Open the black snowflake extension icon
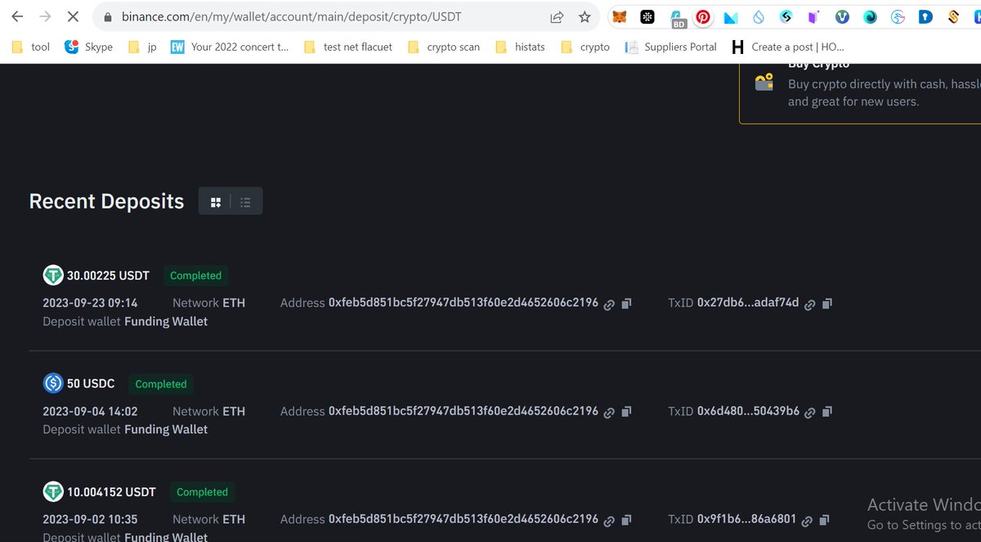Image resolution: width=981 pixels, height=542 pixels. [647, 17]
